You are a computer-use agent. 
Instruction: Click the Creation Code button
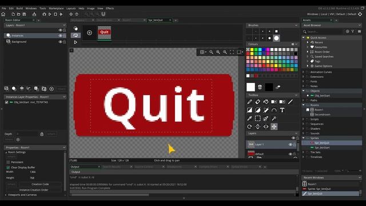click(40, 184)
